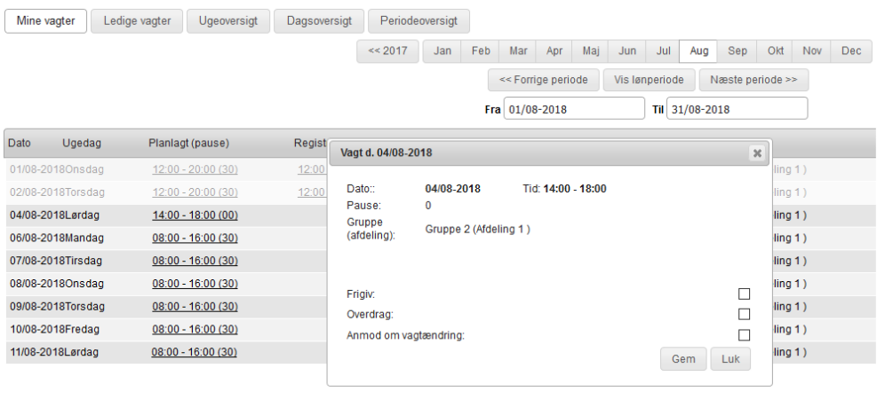The width and height of the screenshot is (877, 415).
Task: Close the Vagt d. 04-08-2018 dialog
Action: (x=757, y=153)
